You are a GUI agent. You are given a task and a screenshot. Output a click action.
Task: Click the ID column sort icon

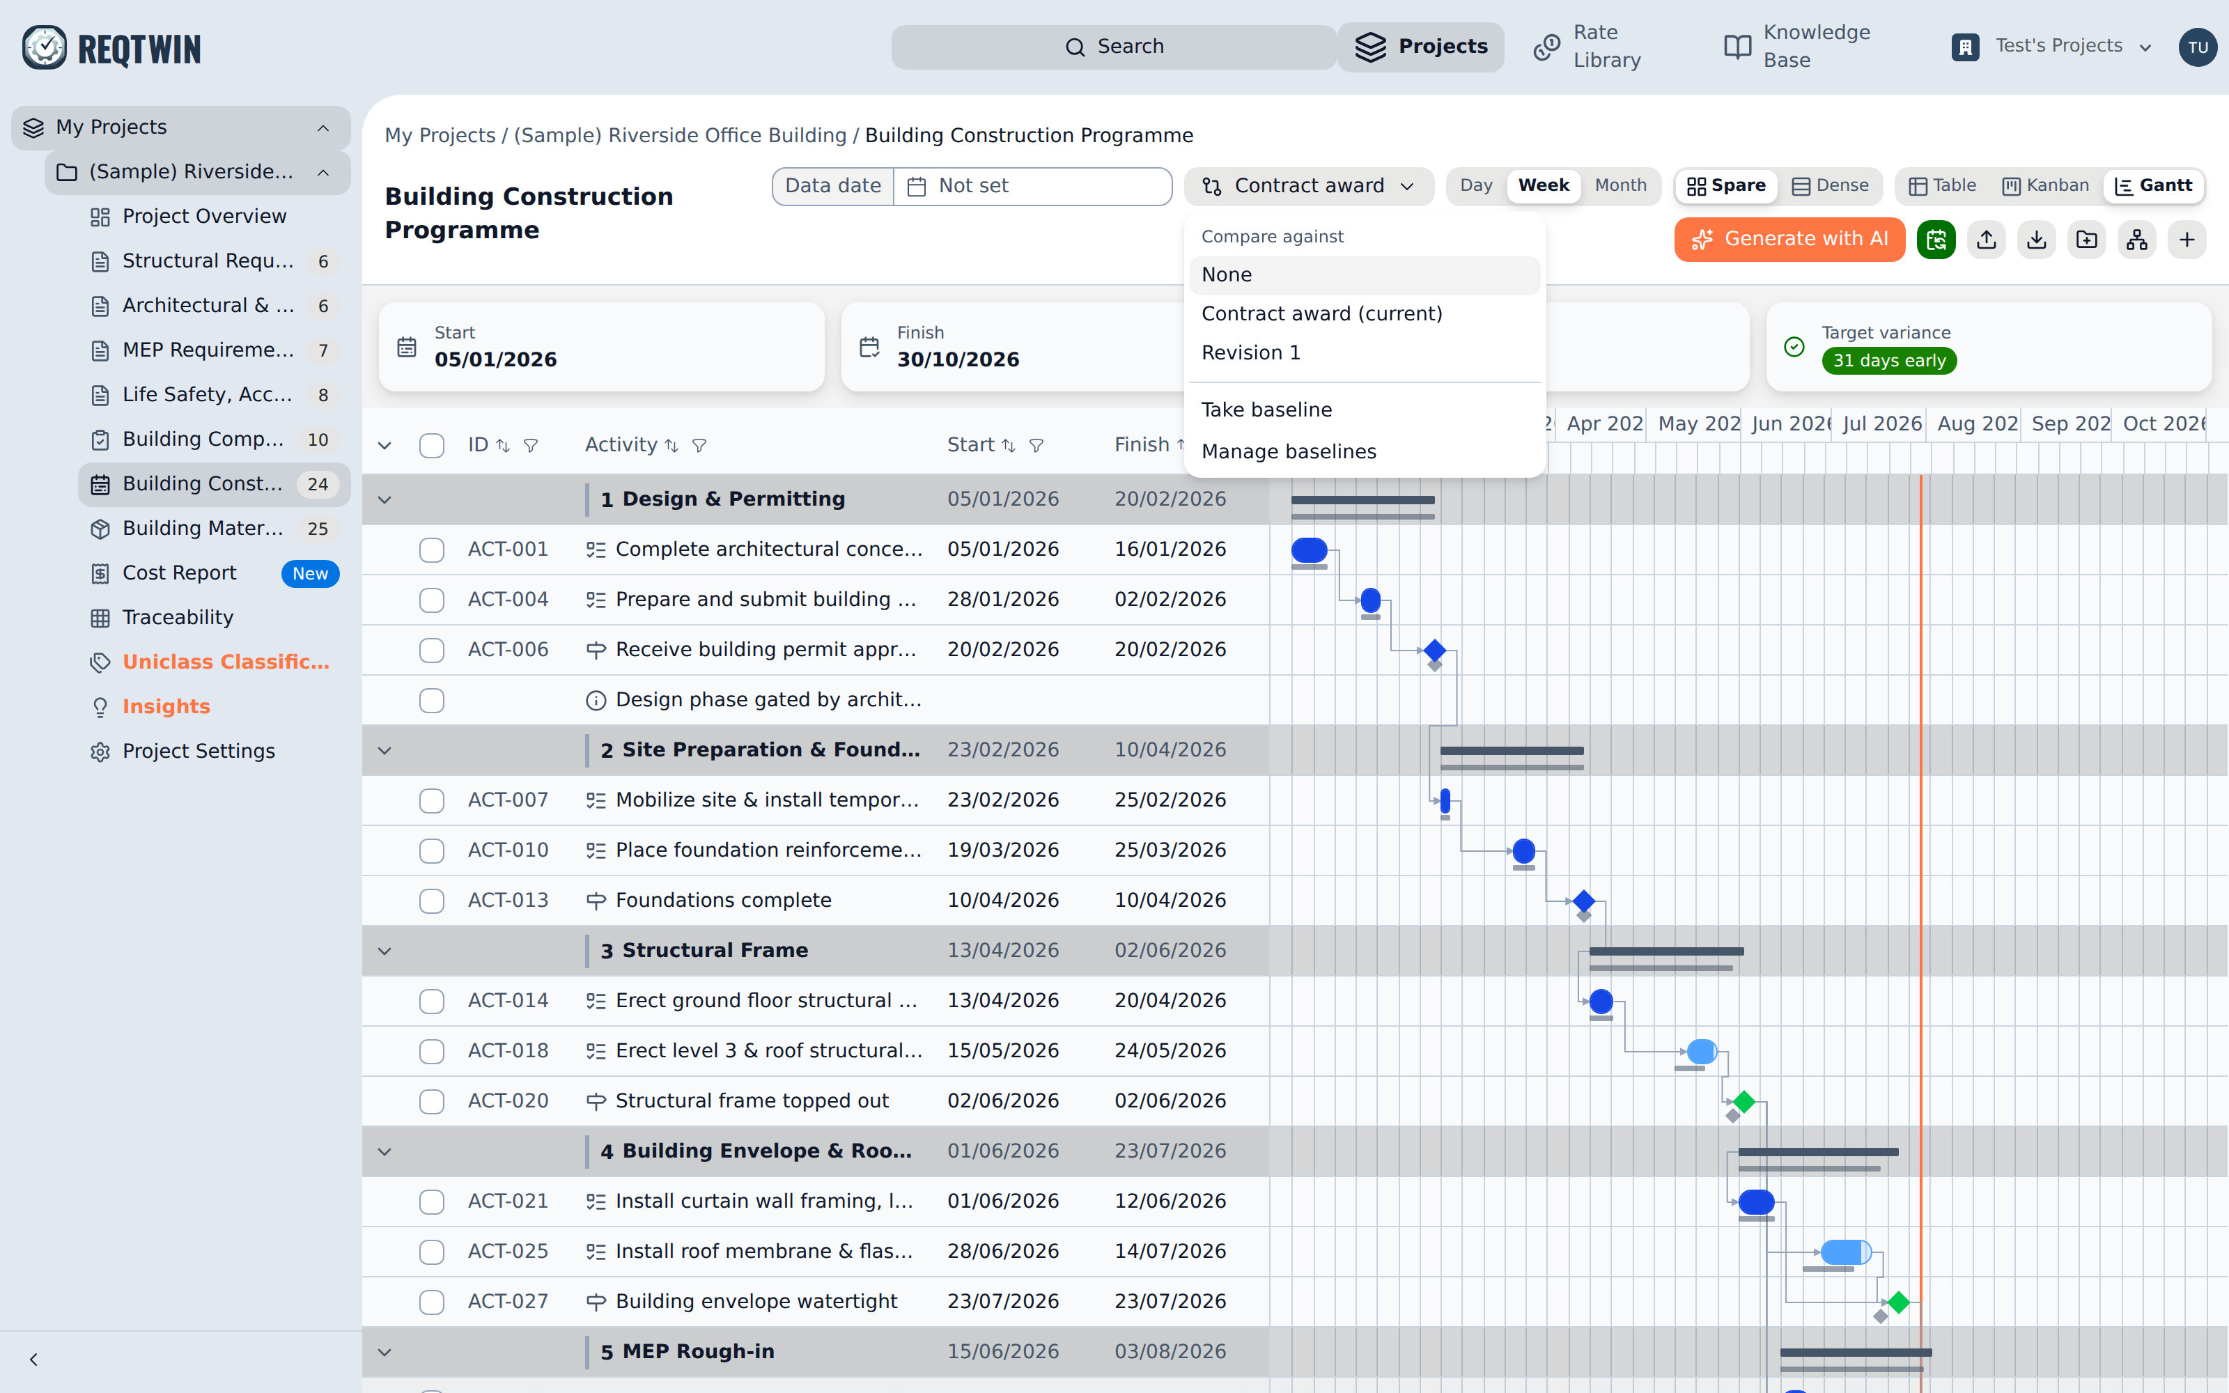tap(503, 446)
